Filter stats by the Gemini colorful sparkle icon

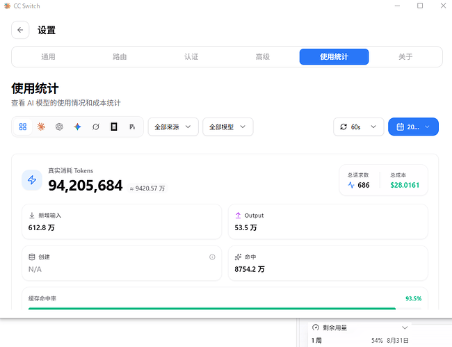[x=77, y=127]
